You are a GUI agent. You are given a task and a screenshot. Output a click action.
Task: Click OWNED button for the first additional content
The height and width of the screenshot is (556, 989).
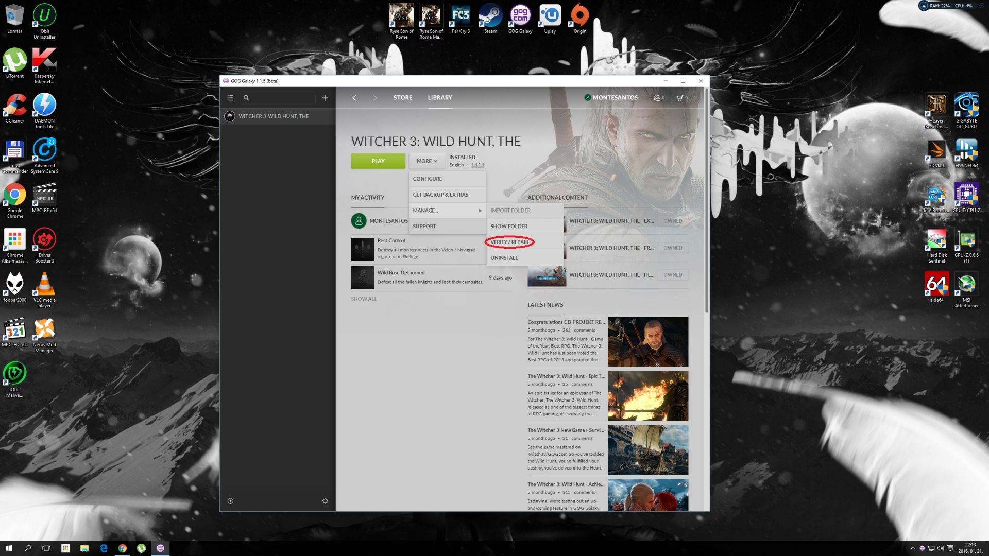(673, 221)
